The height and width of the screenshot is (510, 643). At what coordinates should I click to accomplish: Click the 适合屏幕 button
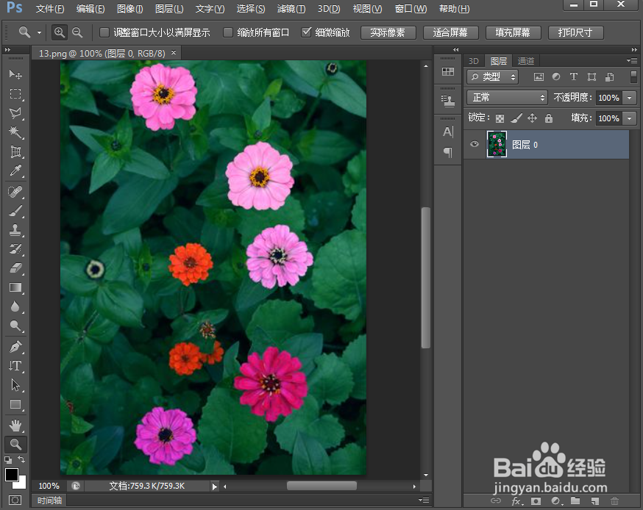coord(451,32)
